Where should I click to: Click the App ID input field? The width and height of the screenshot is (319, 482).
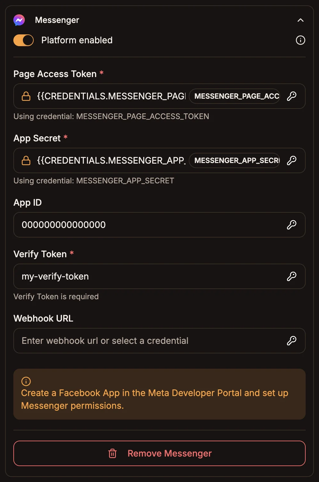coord(159,225)
